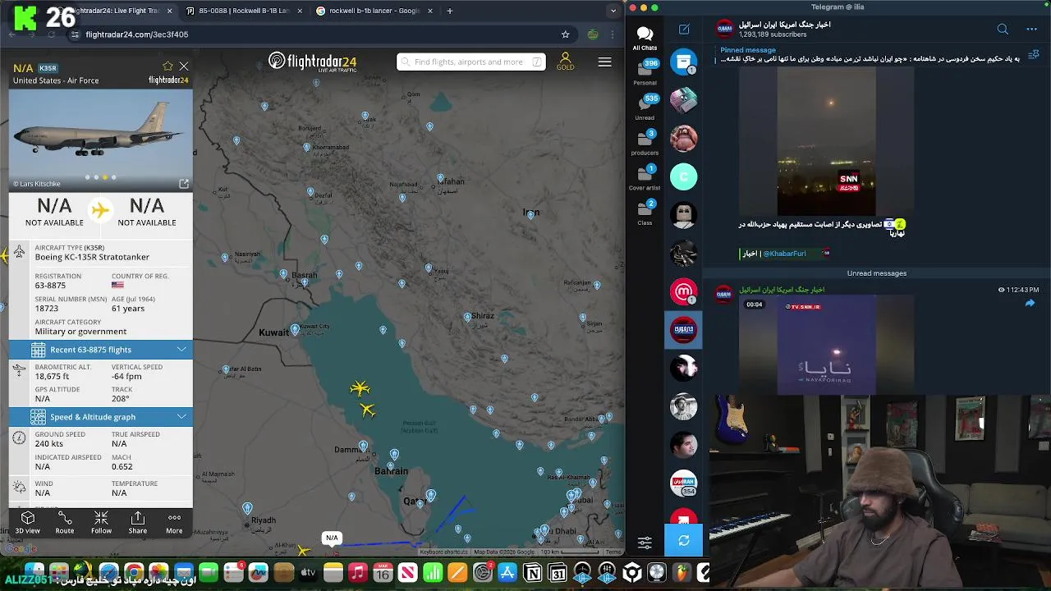The width and height of the screenshot is (1051, 591).
Task: Select lower yellow aircraft near Saudi coast
Action: coord(367,409)
